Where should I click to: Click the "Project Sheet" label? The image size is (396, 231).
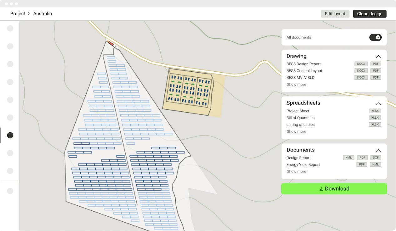point(298,111)
